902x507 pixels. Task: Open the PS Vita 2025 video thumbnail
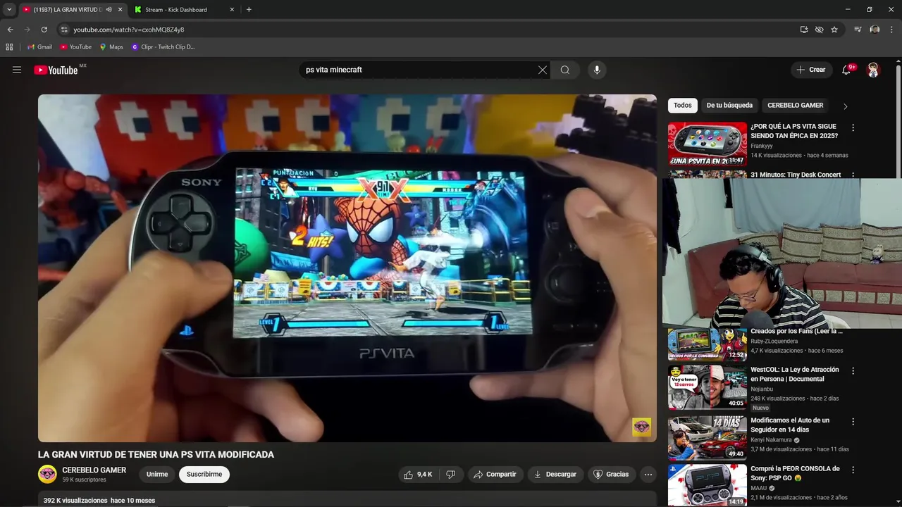tap(708, 144)
